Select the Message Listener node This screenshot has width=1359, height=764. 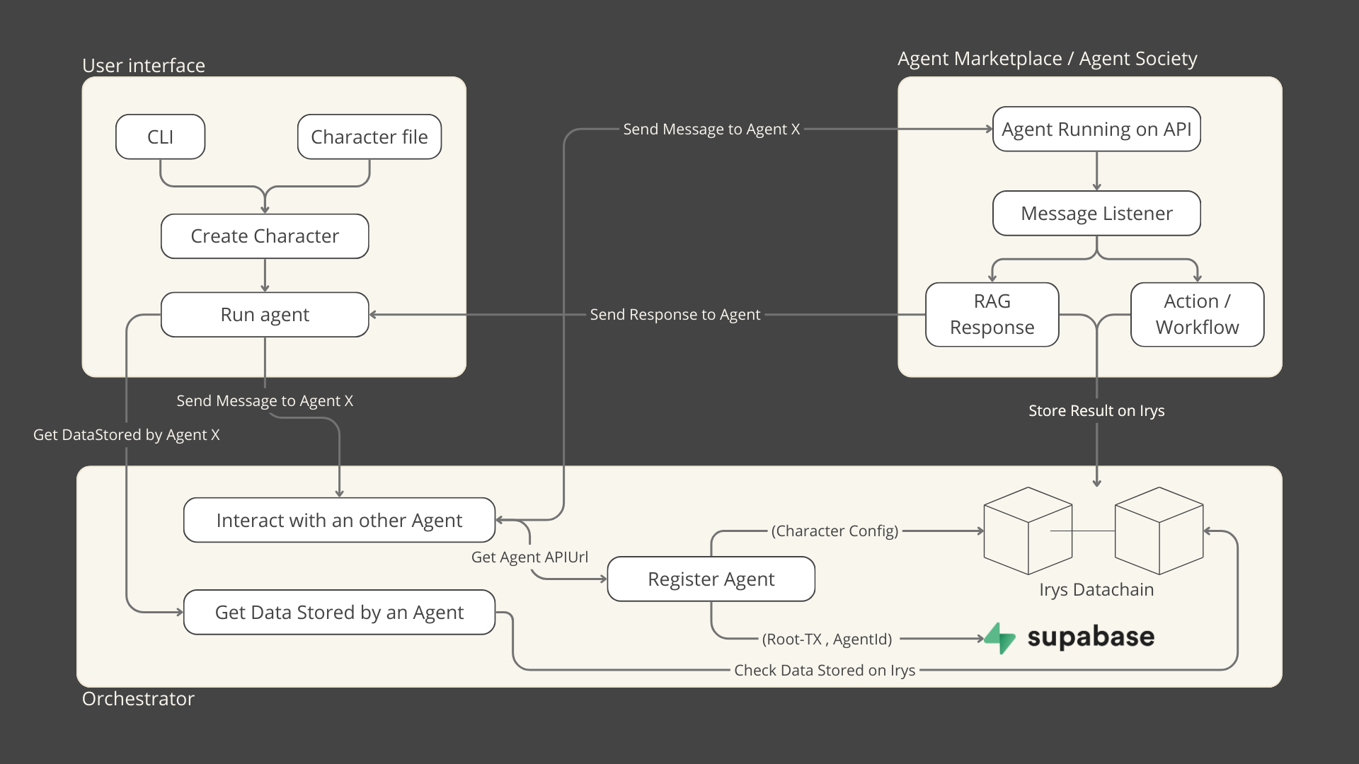(1096, 213)
